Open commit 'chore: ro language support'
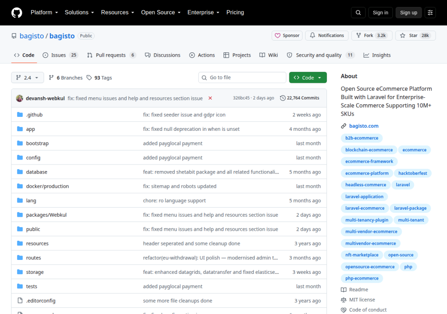This screenshot has width=447, height=314. 174,200
